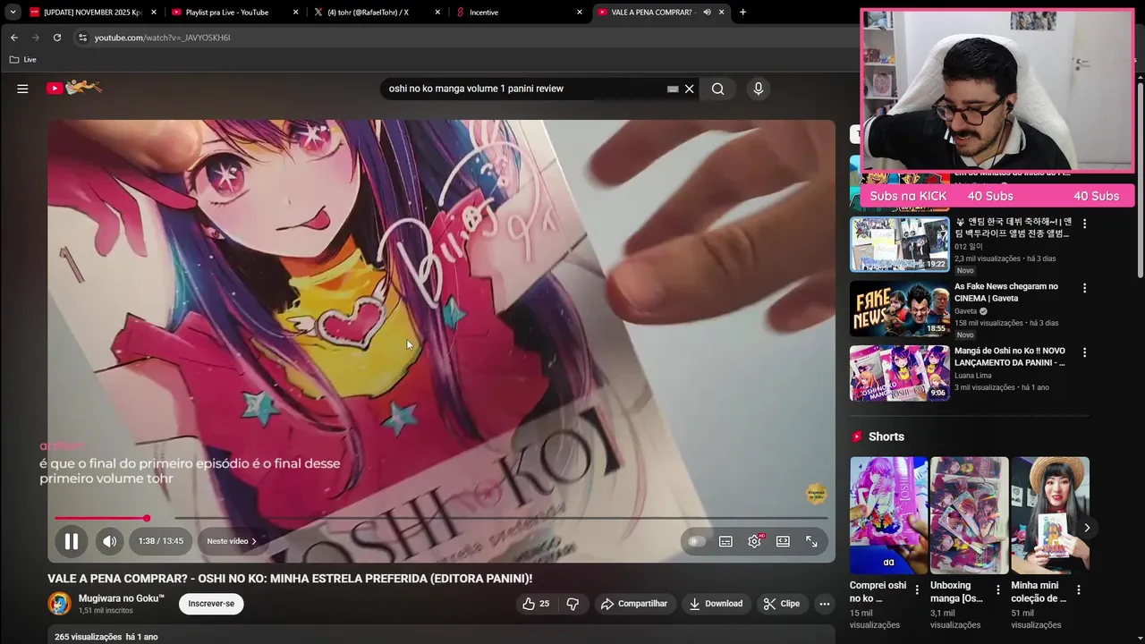The width and height of the screenshot is (1145, 644).
Task: Run the search with magnifier button
Action: point(717,89)
